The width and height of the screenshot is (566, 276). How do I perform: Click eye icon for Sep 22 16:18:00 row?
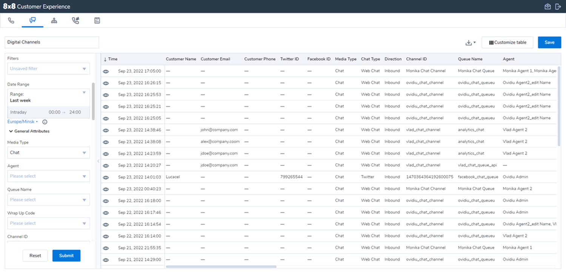[106, 201]
